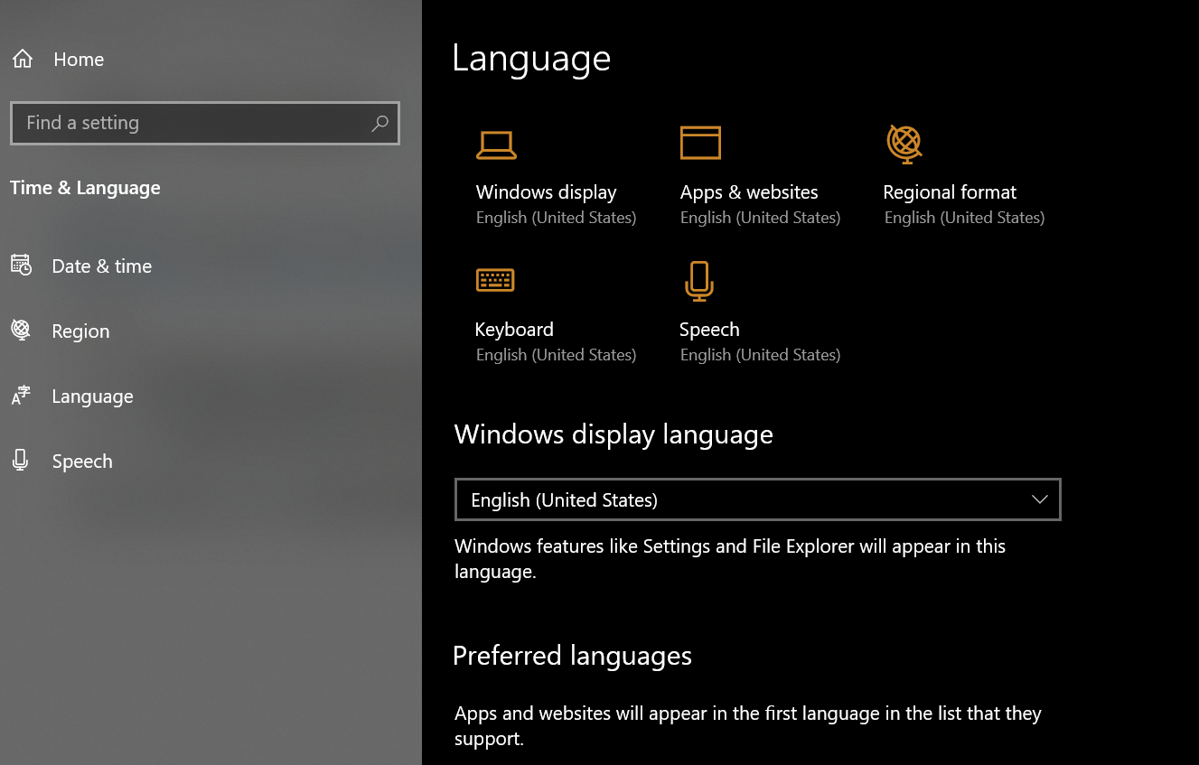1199x765 pixels.
Task: Click the Home house icon
Action: pos(23,60)
